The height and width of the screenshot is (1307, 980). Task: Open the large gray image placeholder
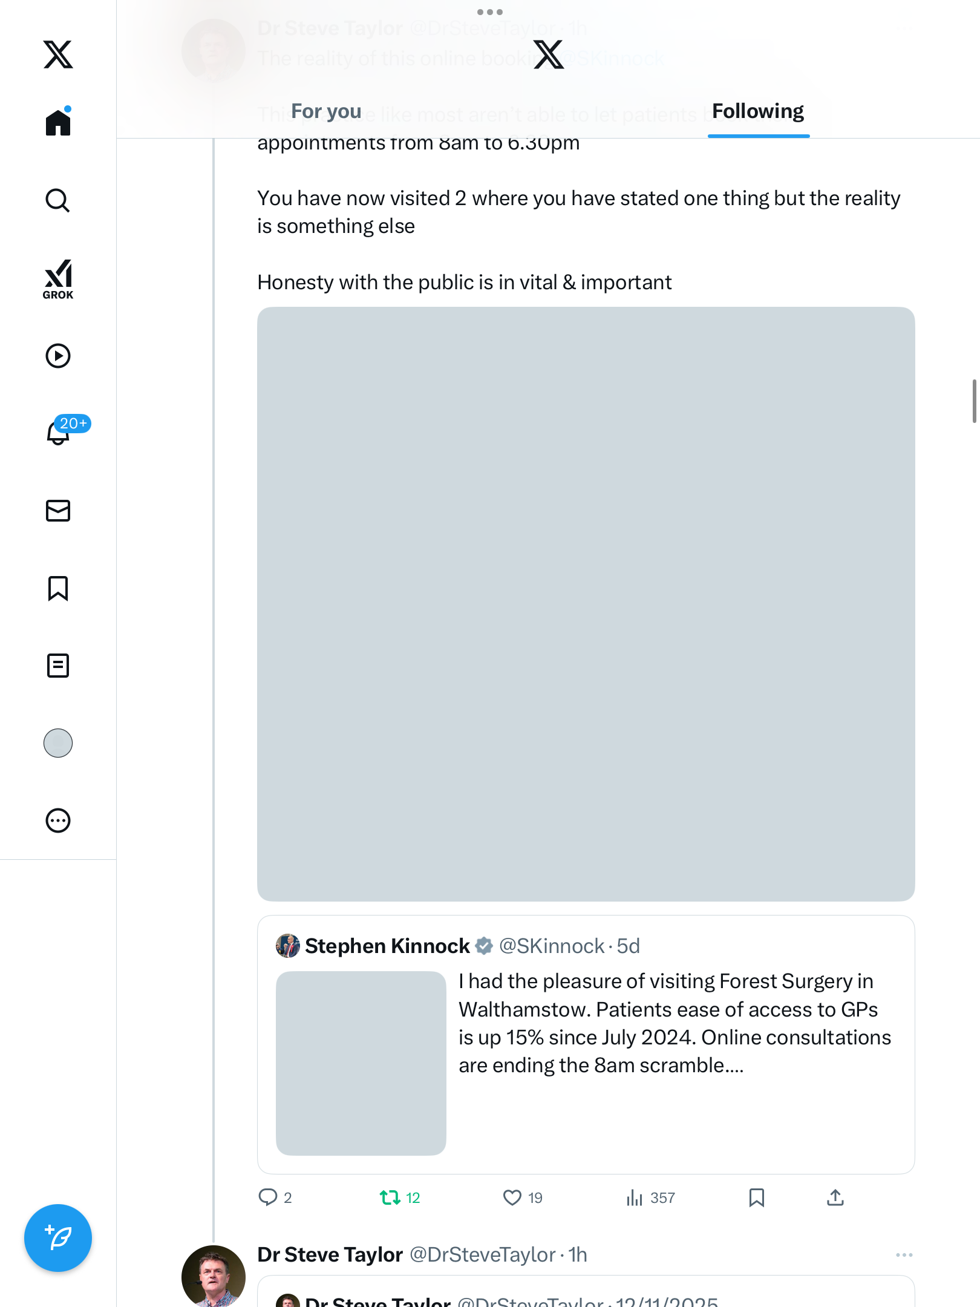pyautogui.click(x=586, y=604)
